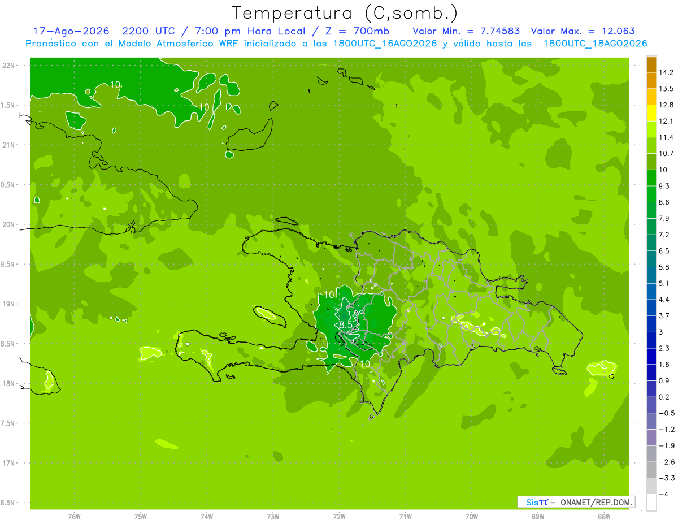Click the '71W' longitude axis label
Image resolution: width=678 pixels, height=524 pixels.
(405, 517)
